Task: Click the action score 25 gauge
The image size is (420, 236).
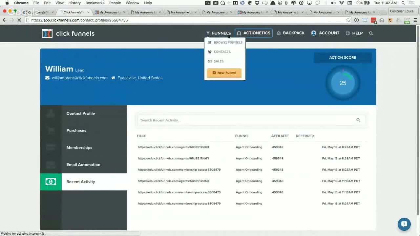Action: tap(343, 83)
